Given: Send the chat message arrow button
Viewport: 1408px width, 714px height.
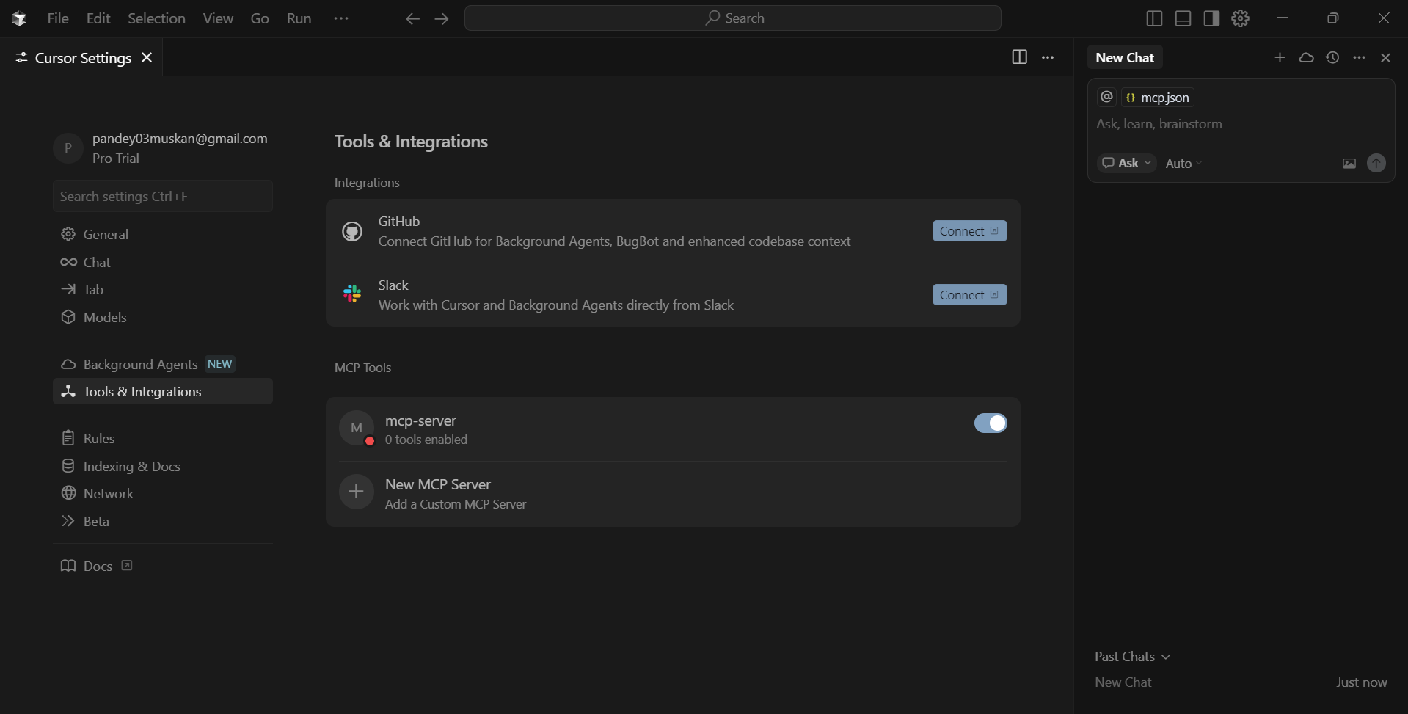Looking at the screenshot, I should [1376, 163].
